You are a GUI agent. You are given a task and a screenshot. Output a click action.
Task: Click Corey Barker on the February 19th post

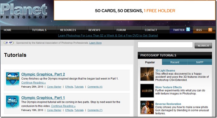click(x=54, y=110)
